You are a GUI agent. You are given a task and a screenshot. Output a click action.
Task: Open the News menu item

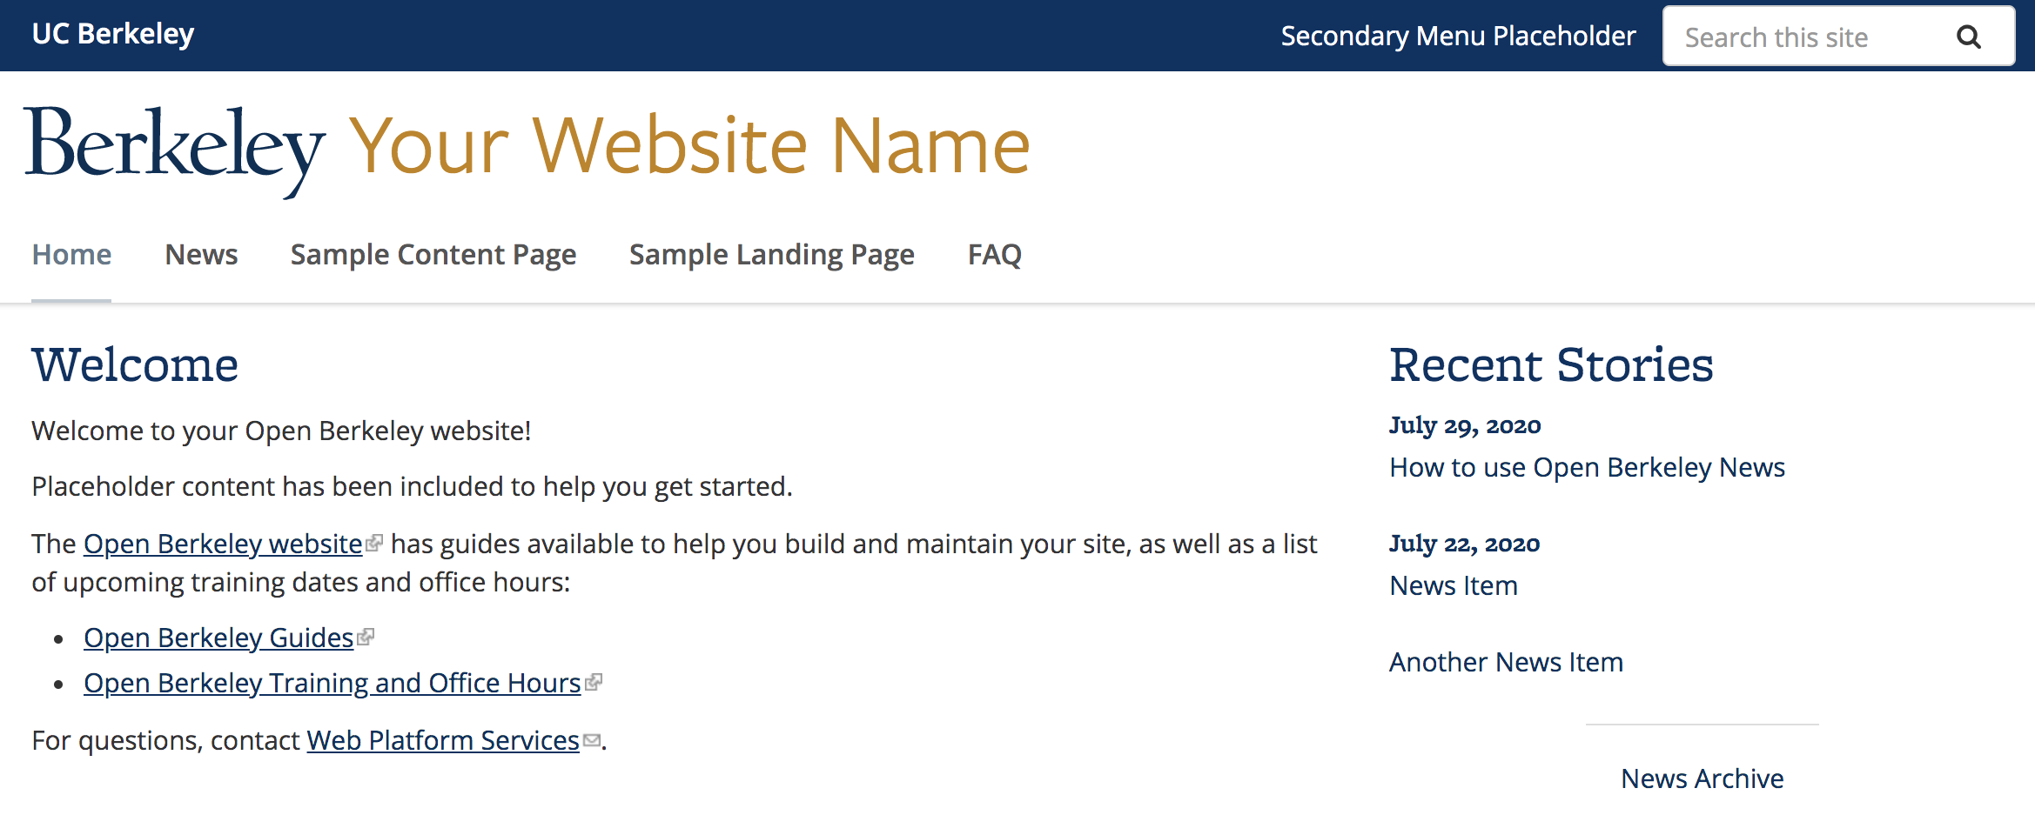click(201, 255)
